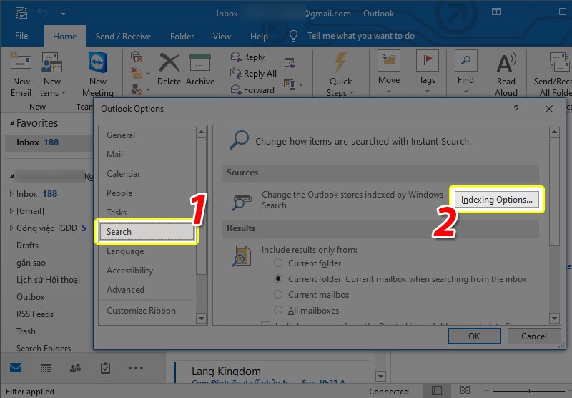Select the All mailboxes radio button

[x=278, y=311]
